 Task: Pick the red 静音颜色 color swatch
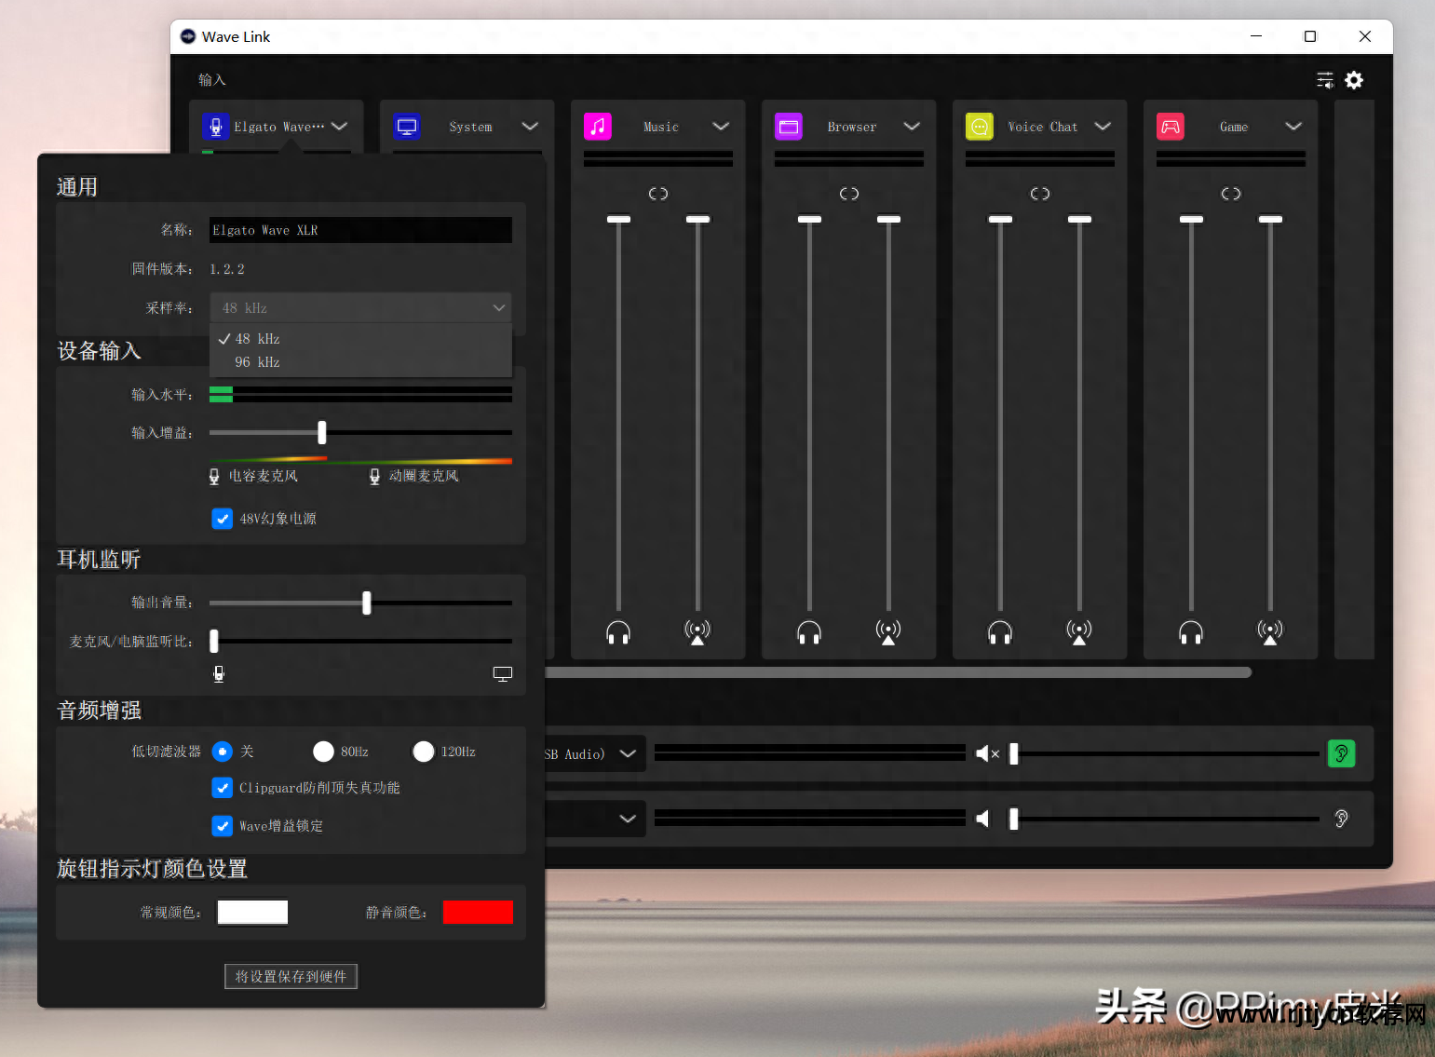[478, 913]
